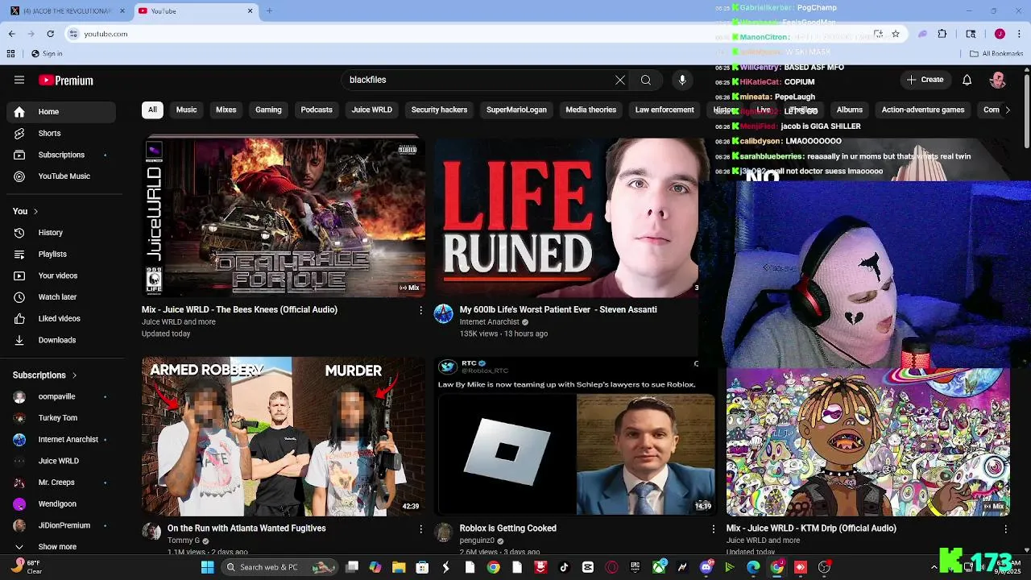Select the All filter chip
The width and height of the screenshot is (1031, 580).
[152, 110]
